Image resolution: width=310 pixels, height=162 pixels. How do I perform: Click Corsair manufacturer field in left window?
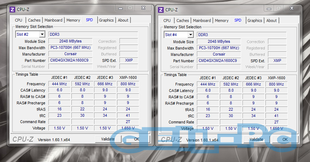pos(70,54)
